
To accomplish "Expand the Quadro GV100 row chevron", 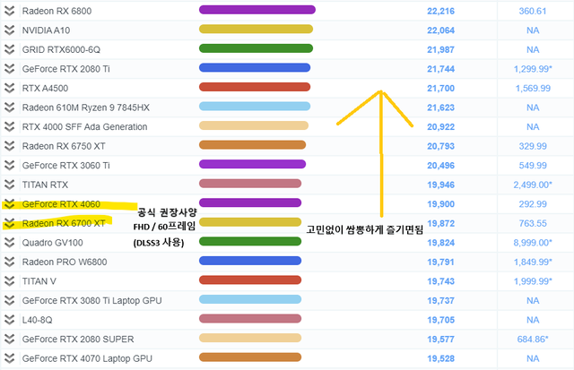I will (x=9, y=243).
